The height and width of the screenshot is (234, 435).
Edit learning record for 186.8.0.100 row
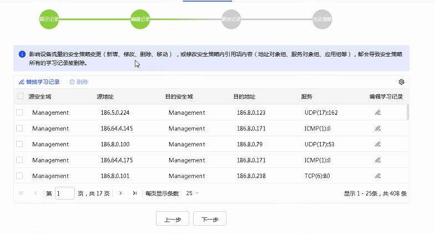point(378,144)
